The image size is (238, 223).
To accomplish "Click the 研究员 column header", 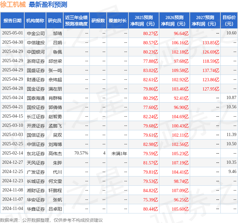I will 55,20.
